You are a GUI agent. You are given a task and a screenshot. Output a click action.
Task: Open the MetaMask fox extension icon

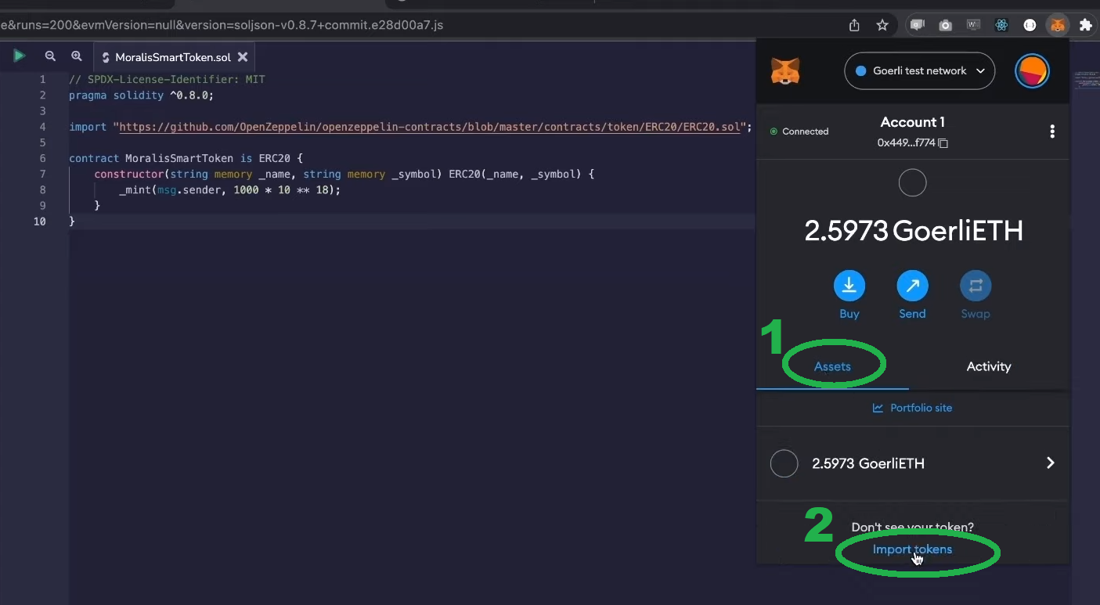(1057, 25)
